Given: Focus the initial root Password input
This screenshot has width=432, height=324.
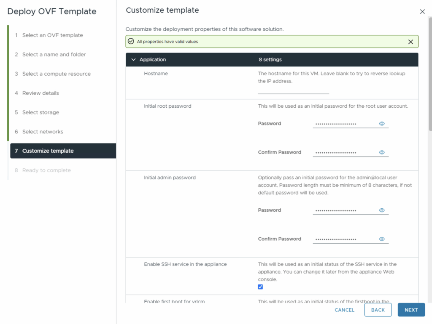Looking at the screenshot, I should click(x=344, y=124).
